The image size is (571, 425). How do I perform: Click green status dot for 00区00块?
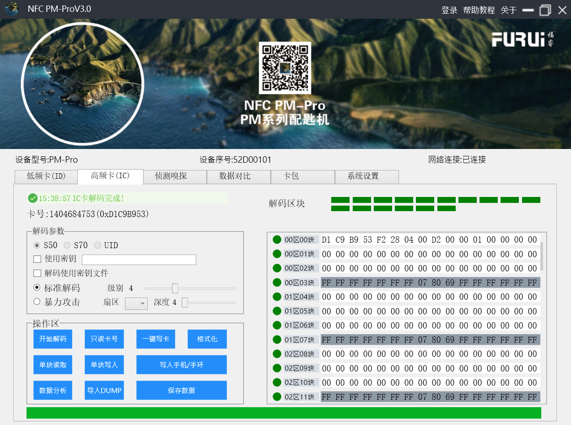[x=277, y=239]
